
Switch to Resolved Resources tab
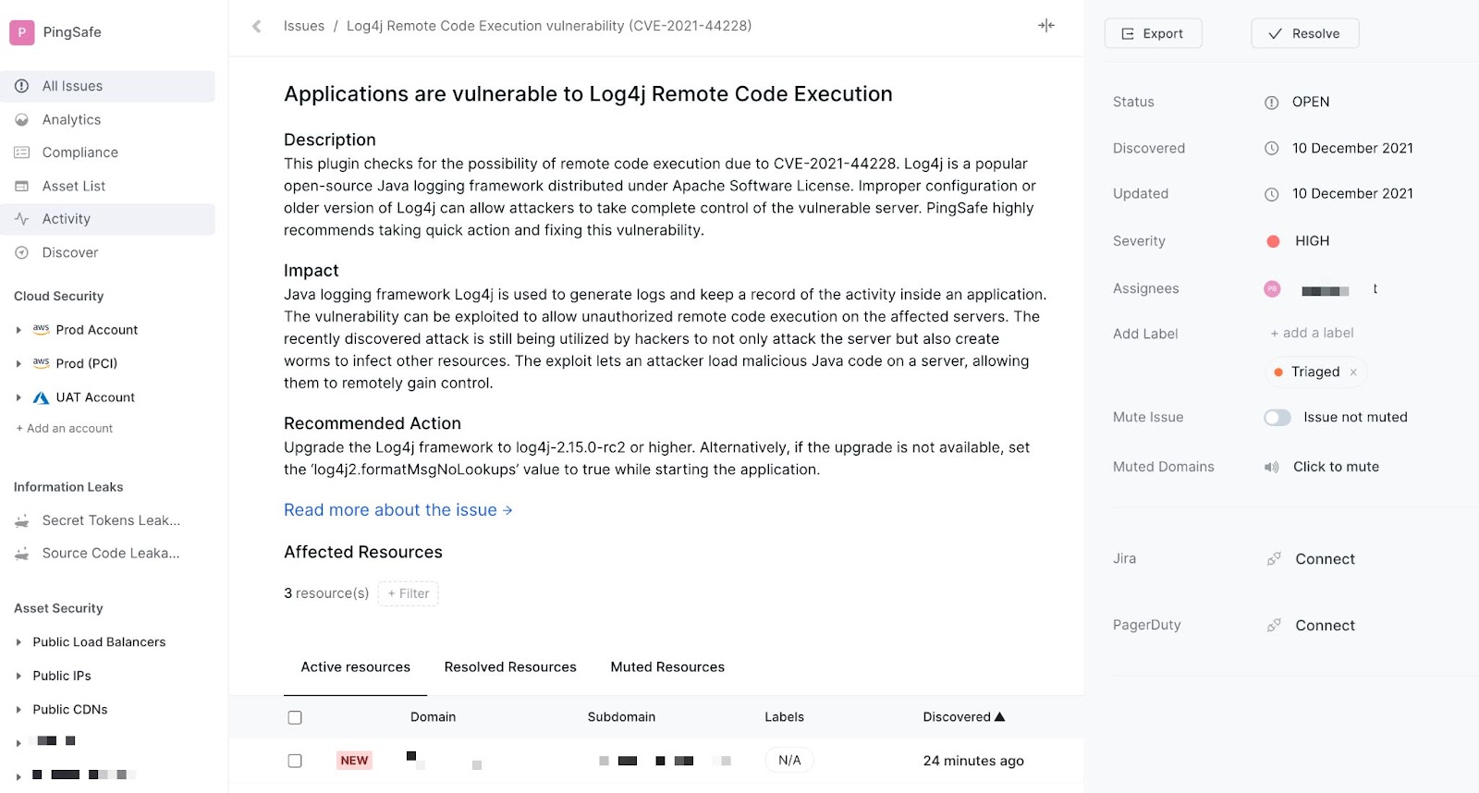[510, 667]
